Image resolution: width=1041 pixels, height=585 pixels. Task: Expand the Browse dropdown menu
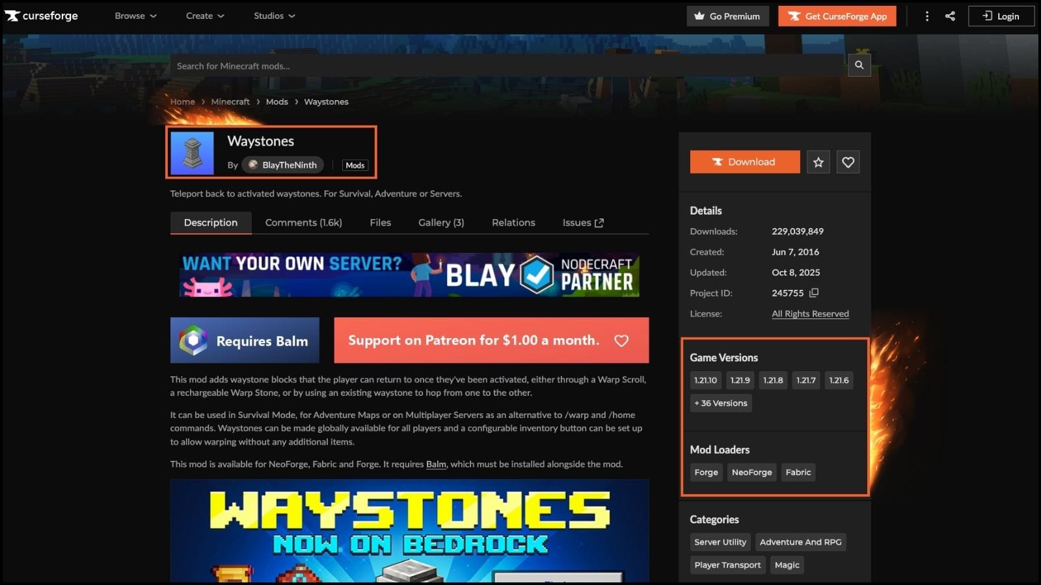(135, 16)
